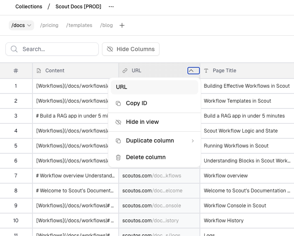Click the magnifier icon in search box
The width and height of the screenshot is (294, 236).
(14, 49)
